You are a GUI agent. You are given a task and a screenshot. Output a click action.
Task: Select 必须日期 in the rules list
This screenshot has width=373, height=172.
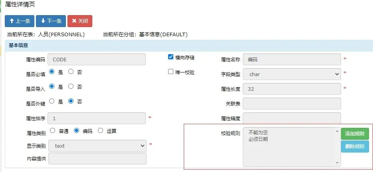[258, 139]
